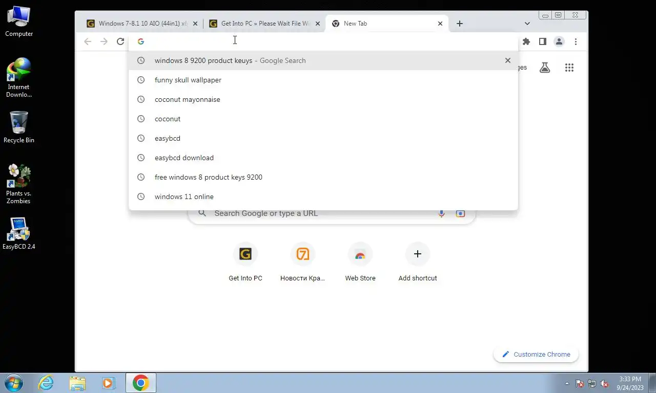Open Windows Explorer from the taskbar
656x393 pixels.
coord(77,383)
